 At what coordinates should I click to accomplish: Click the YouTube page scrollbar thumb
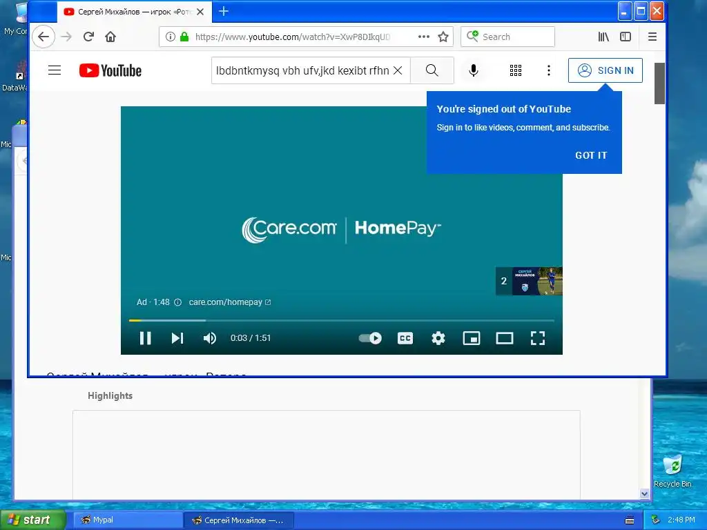[x=659, y=84]
